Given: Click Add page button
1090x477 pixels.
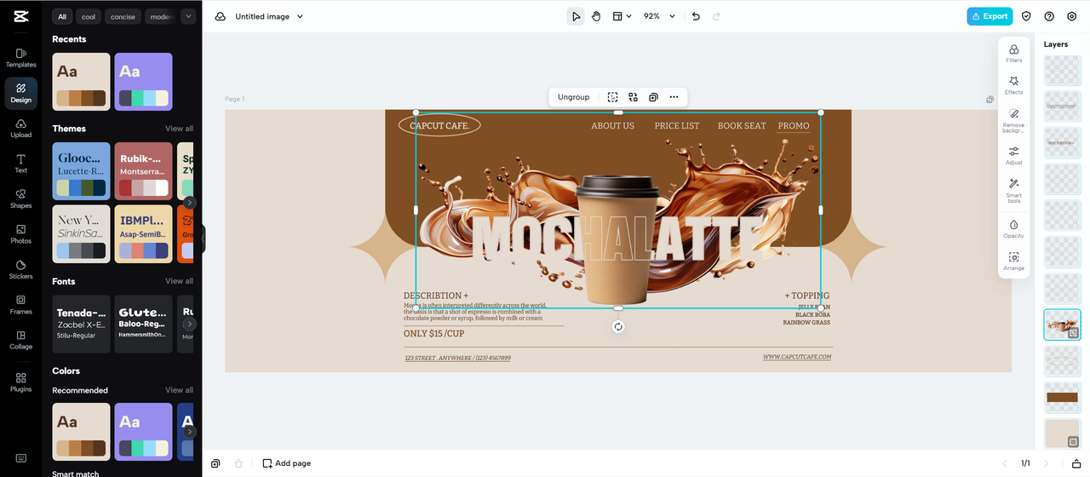Looking at the screenshot, I should pos(287,463).
